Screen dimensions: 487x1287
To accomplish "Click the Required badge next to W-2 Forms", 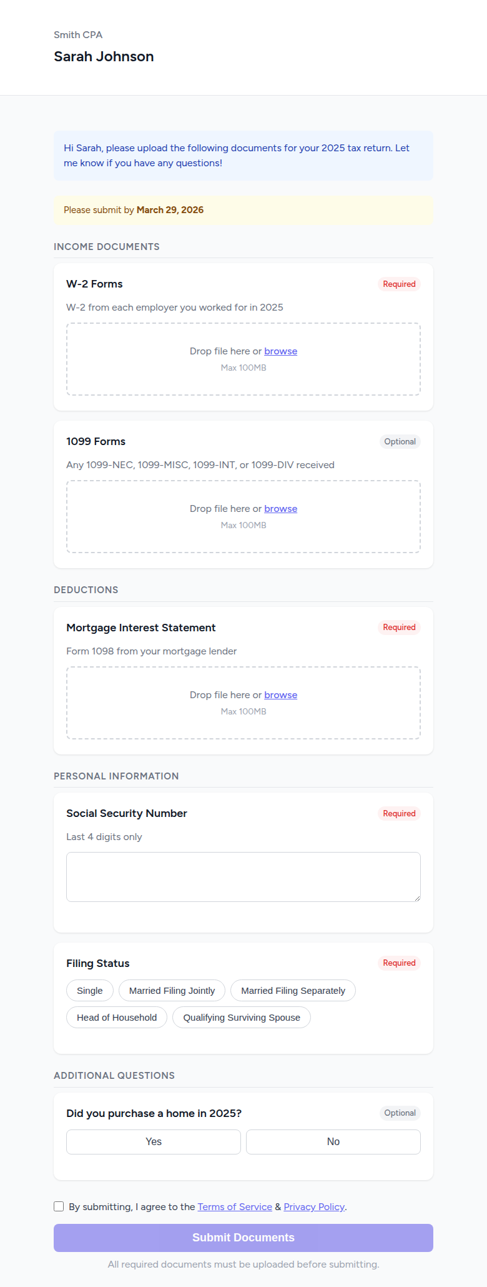I will click(399, 284).
